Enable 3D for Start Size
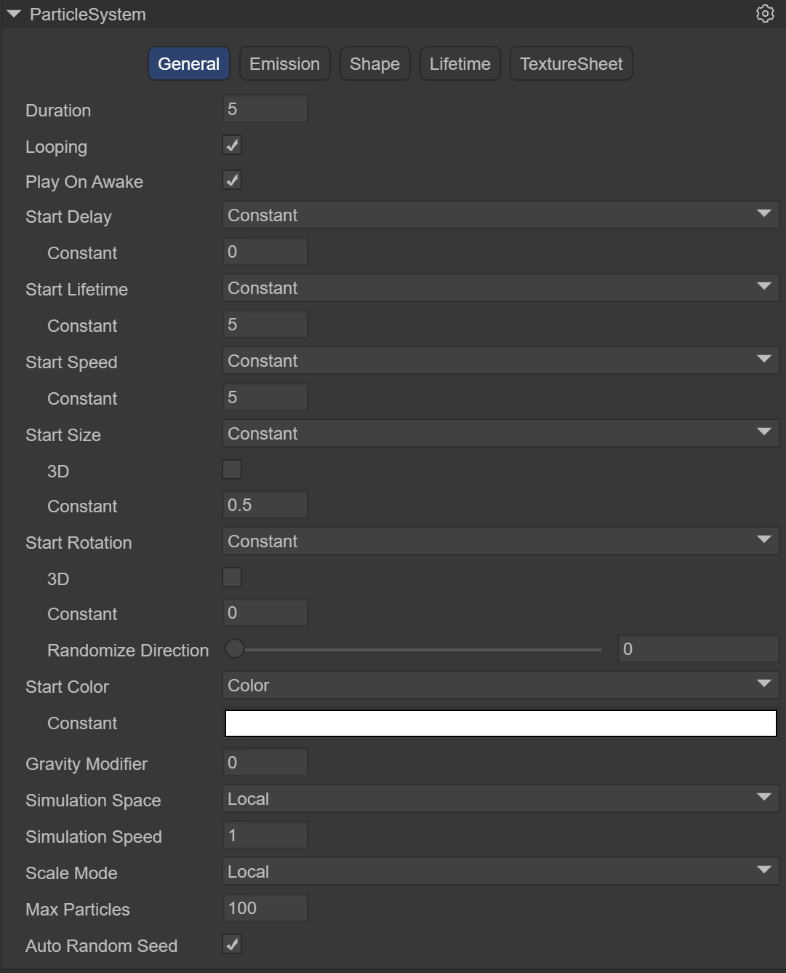The height and width of the screenshot is (973, 786). (x=232, y=470)
